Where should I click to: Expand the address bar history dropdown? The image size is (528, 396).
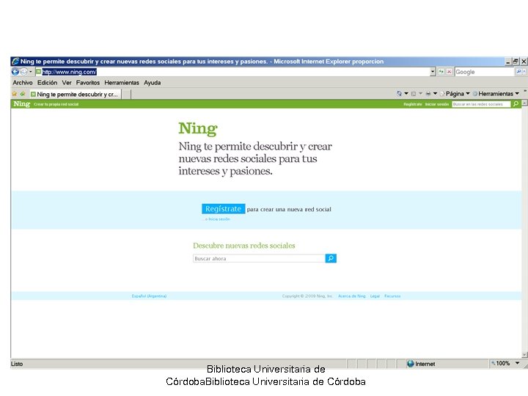pyautogui.click(x=433, y=72)
